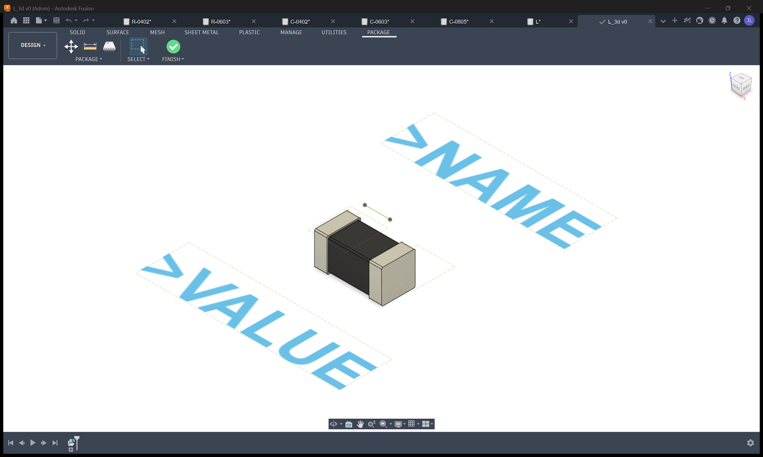The height and width of the screenshot is (457, 763).
Task: Close the R-0603* tab
Action: [x=254, y=21]
